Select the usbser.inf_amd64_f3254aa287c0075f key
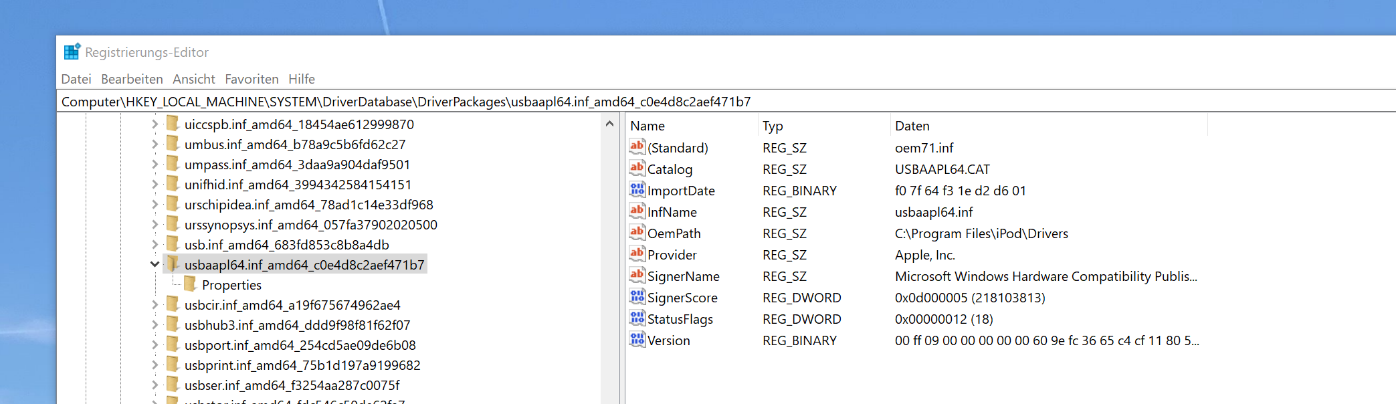Viewport: 1396px width, 404px height. click(292, 385)
